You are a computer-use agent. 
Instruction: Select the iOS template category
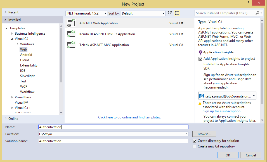coord(22,71)
